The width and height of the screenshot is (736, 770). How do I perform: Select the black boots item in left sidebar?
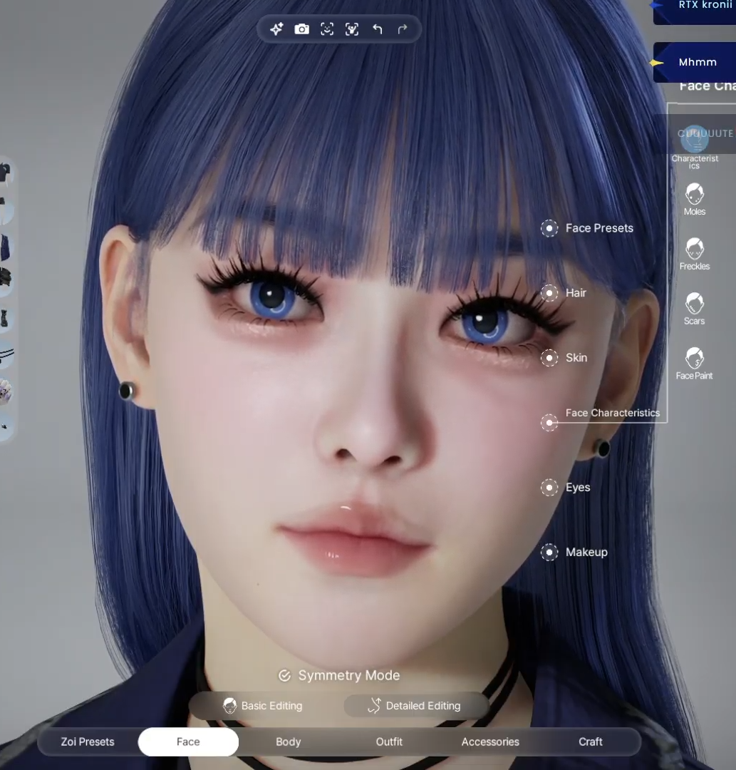(5, 318)
